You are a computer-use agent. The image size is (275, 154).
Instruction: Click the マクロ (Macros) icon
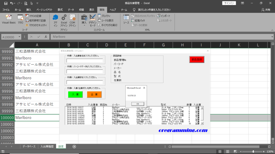click(20, 19)
